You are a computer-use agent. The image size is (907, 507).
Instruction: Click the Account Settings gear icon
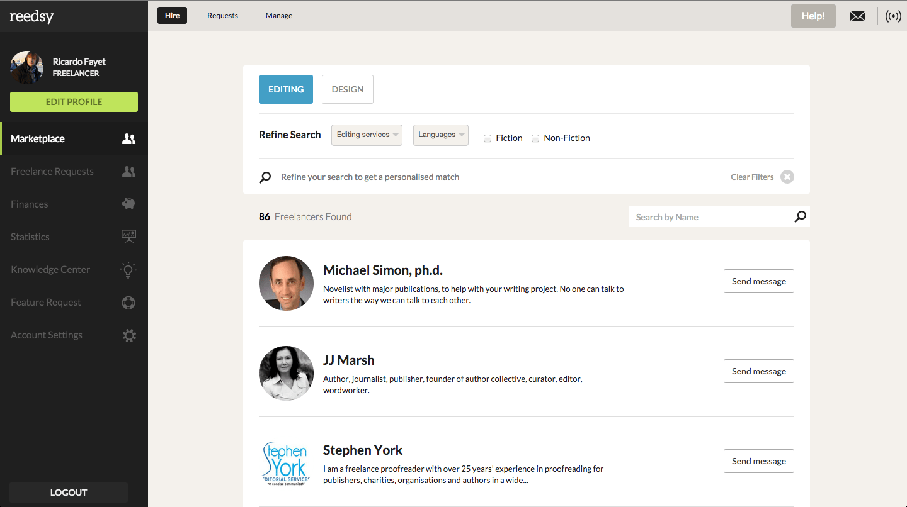pyautogui.click(x=129, y=335)
